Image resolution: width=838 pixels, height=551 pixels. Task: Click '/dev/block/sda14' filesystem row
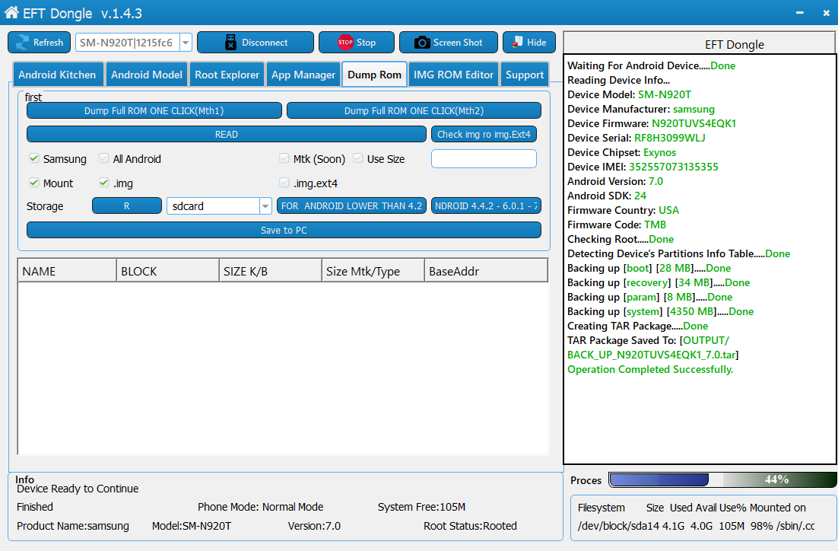[696, 526]
